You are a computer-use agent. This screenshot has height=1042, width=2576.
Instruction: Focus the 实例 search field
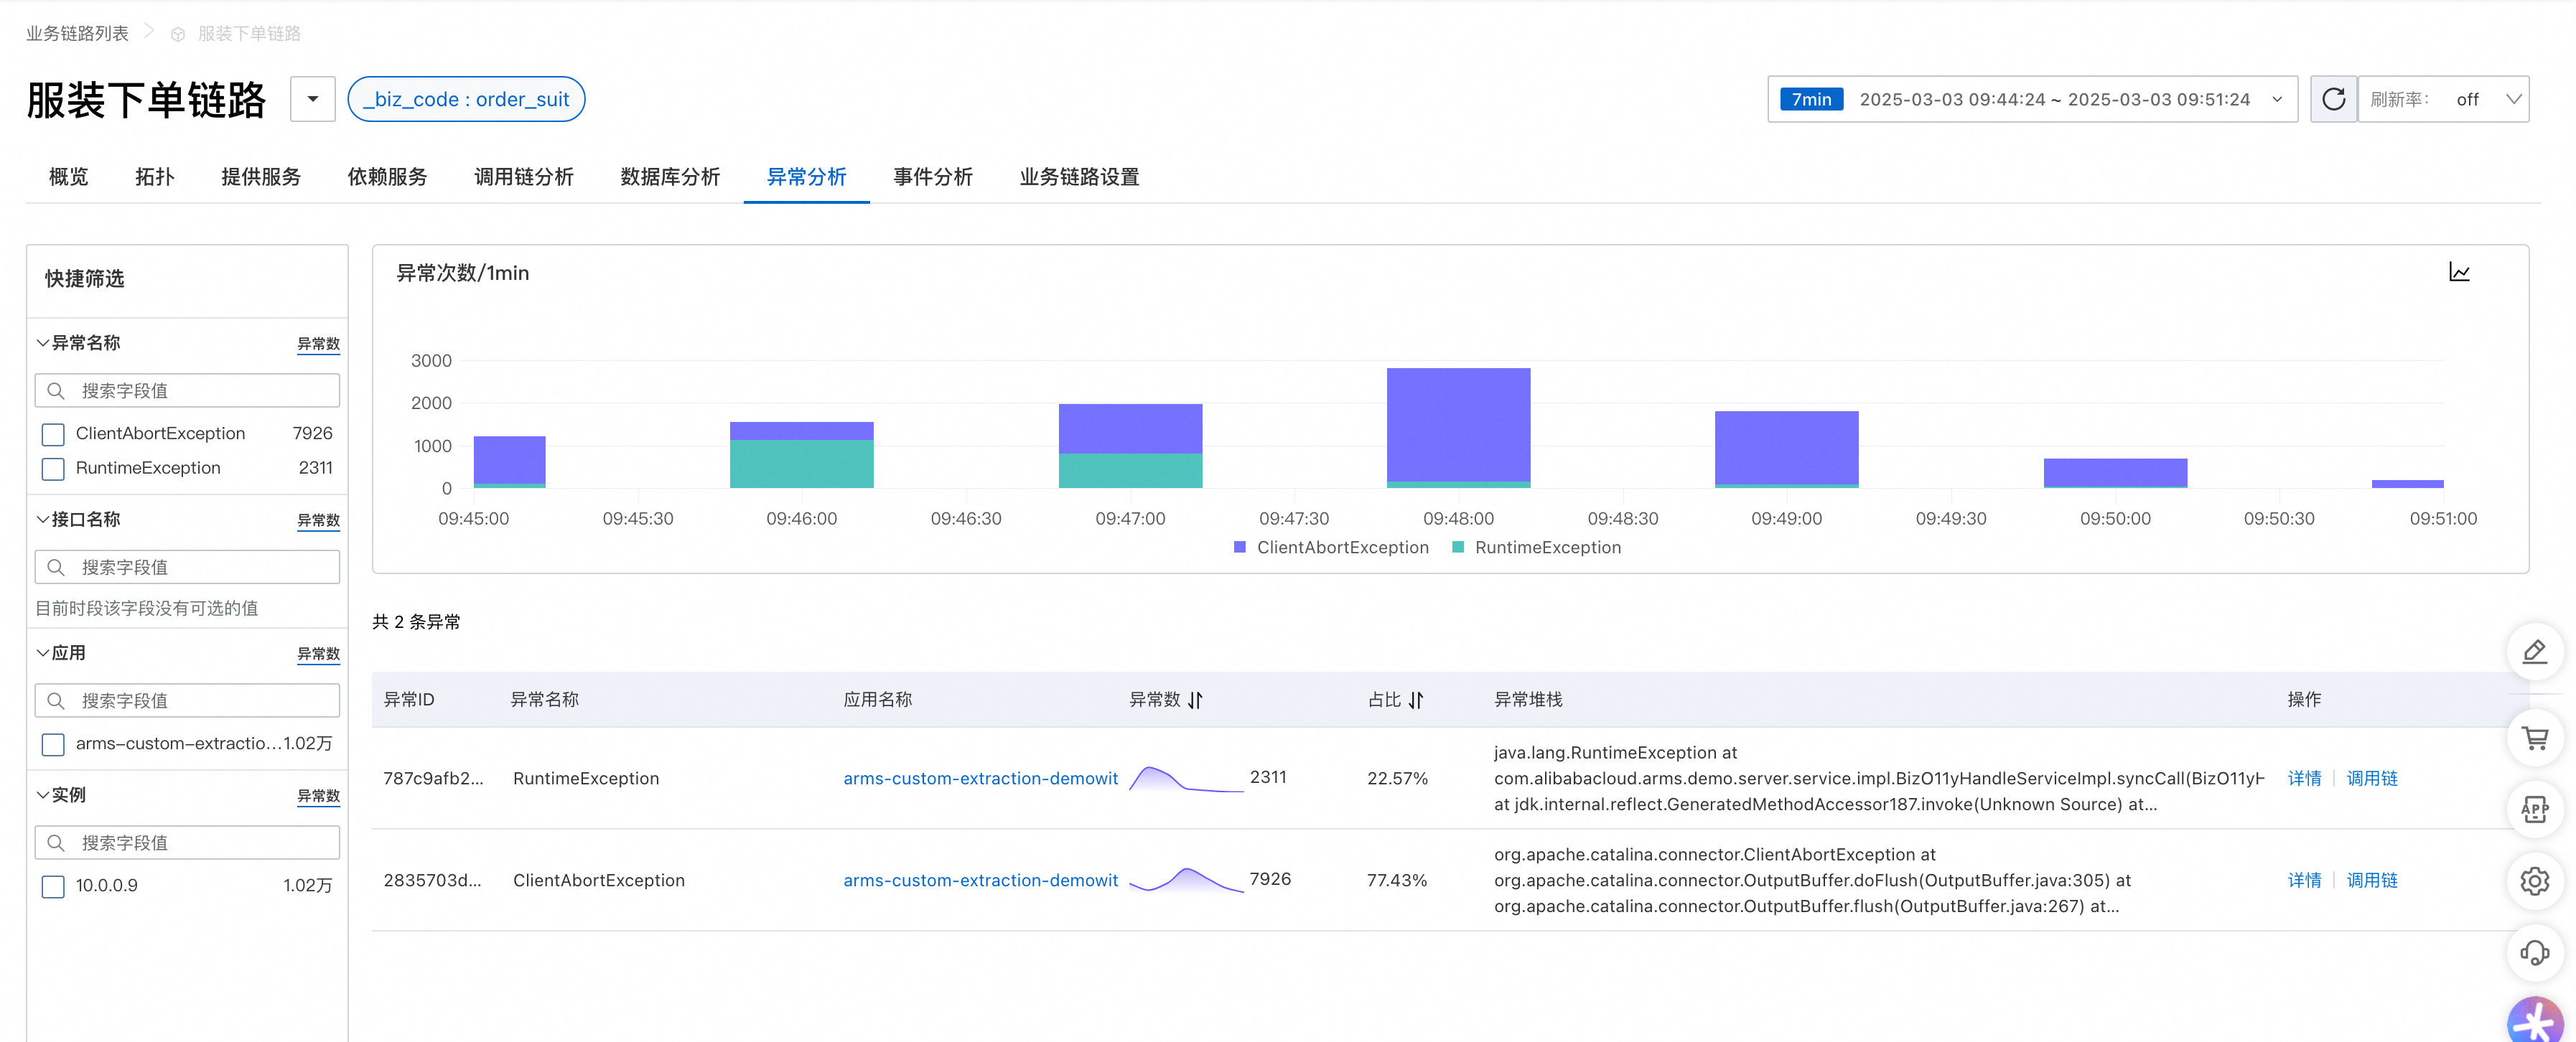pyautogui.click(x=187, y=843)
